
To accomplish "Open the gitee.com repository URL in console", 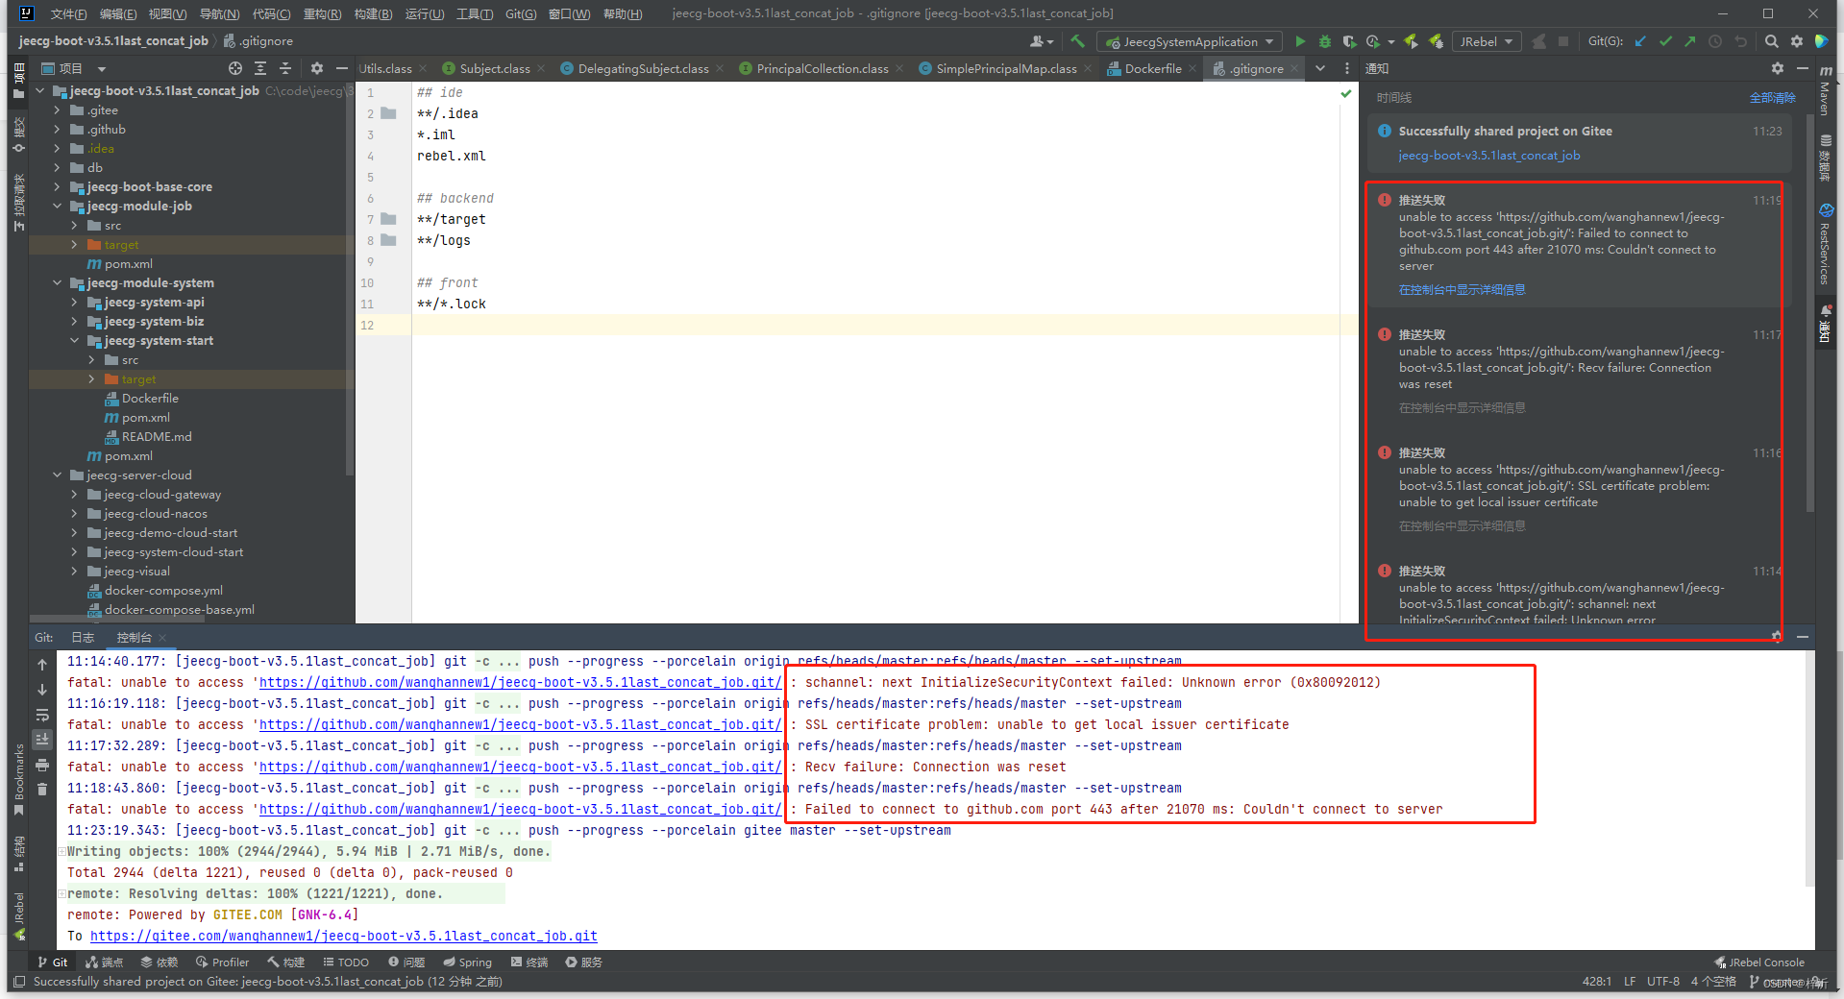I will coord(343,936).
